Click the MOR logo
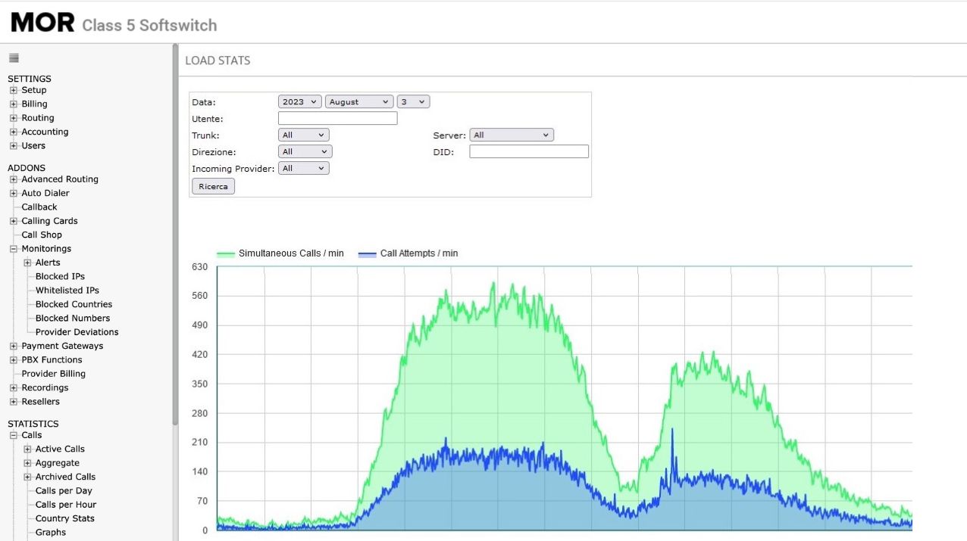967x541 pixels. pyautogui.click(x=41, y=22)
